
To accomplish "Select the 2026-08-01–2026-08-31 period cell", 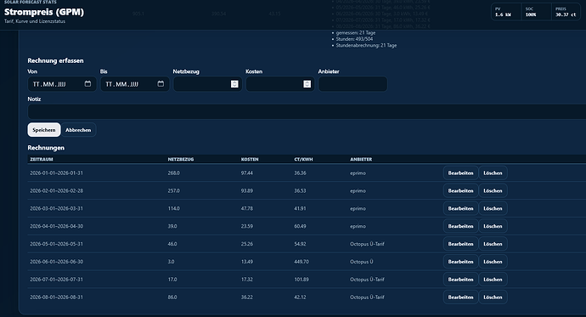I will (56, 297).
